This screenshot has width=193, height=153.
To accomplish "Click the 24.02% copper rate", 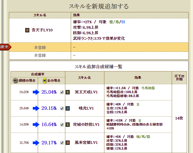I will (24, 92).
